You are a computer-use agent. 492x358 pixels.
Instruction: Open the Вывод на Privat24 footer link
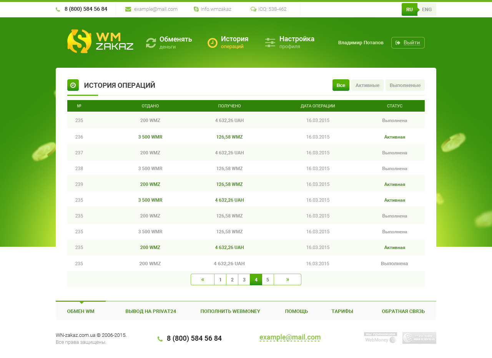click(151, 311)
